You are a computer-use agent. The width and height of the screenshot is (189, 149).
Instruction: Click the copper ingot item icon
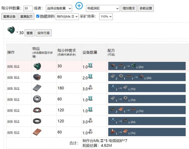37,132
